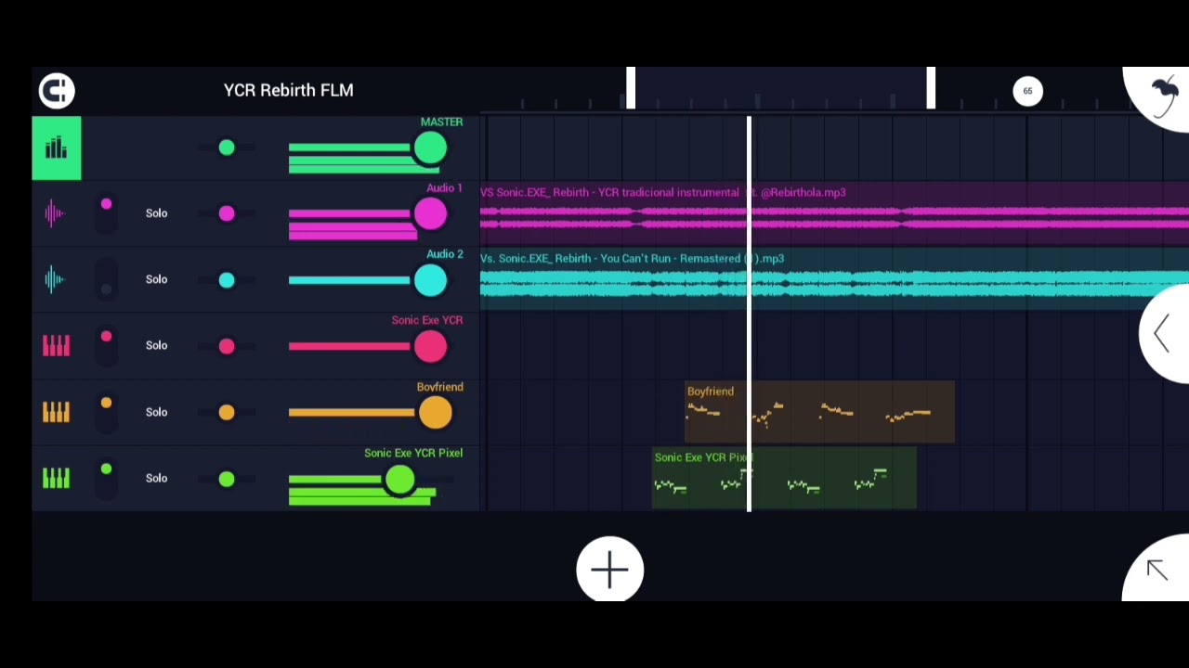Viewport: 1189px width, 668px height.
Task: Toggle mute on Audio 2 track
Action: pos(106,280)
